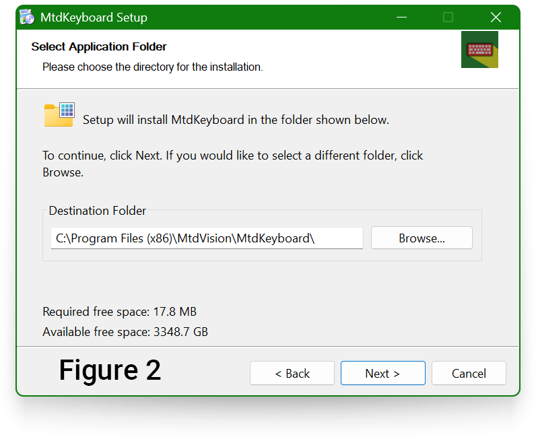This screenshot has height=439, width=536.
Task: Click the Available free space line
Action: [125, 332]
